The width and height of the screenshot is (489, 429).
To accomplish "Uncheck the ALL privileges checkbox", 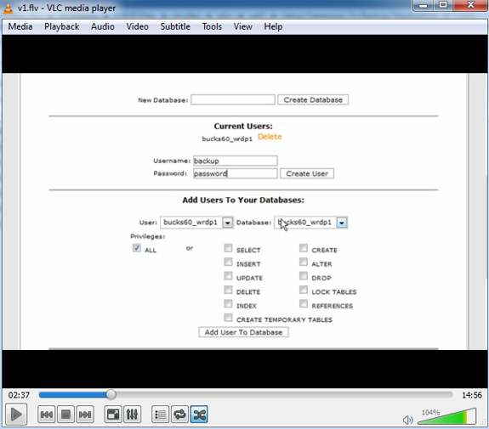I will pyautogui.click(x=137, y=248).
